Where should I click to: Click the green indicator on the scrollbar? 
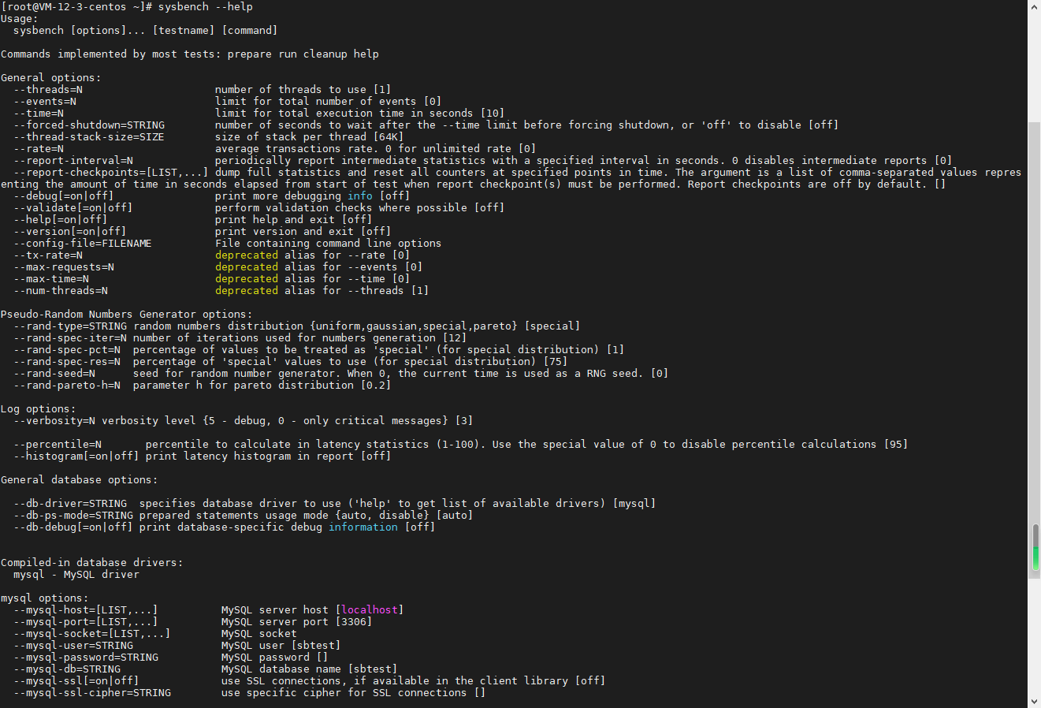pos(1035,558)
